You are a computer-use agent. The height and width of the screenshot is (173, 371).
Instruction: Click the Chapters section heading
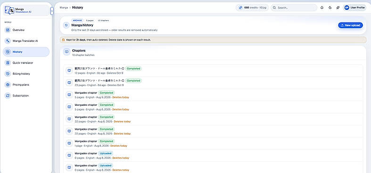79,50
